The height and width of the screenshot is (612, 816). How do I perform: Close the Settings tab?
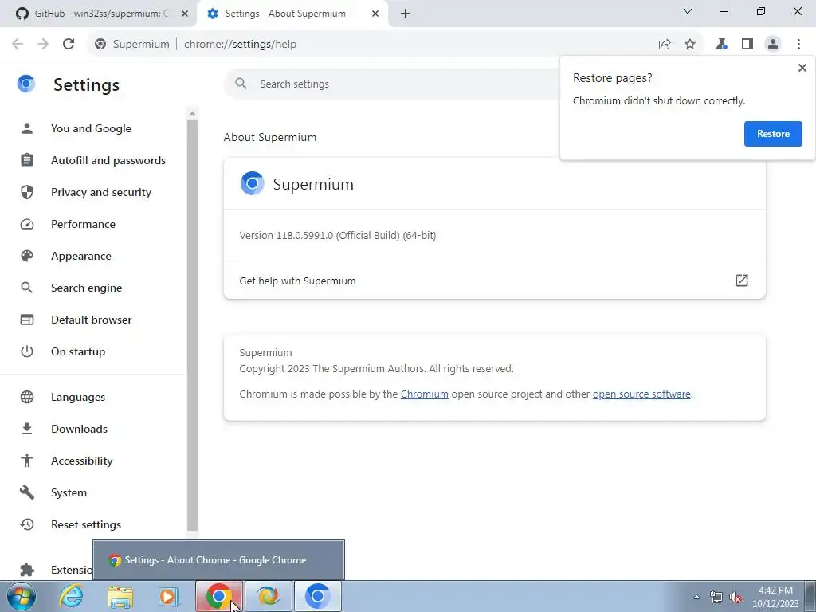click(375, 14)
